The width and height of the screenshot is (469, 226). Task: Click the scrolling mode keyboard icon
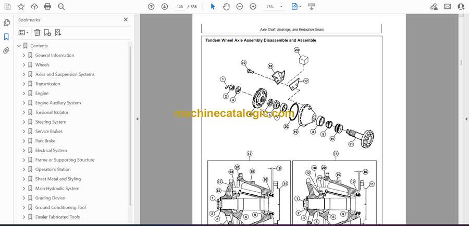pos(312,7)
